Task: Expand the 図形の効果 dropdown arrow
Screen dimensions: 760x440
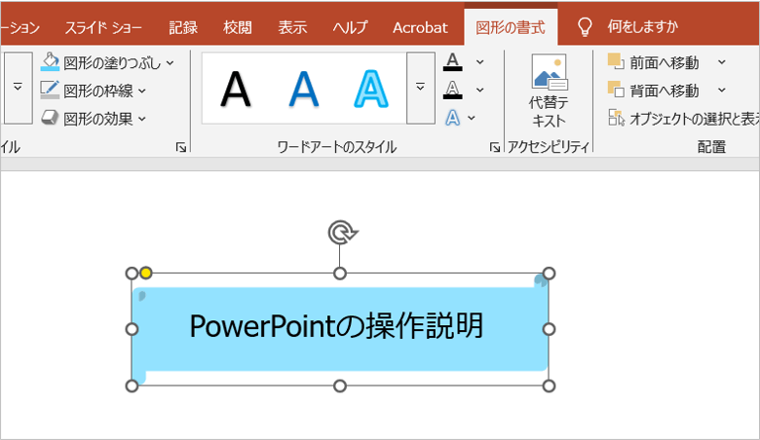Action: tap(142, 119)
